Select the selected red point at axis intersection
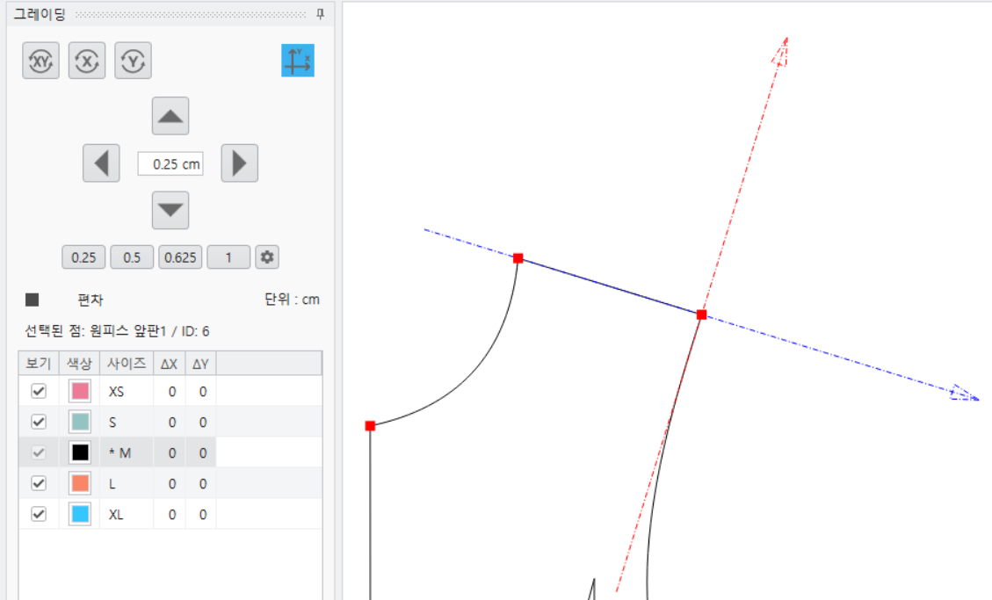 pos(702,314)
